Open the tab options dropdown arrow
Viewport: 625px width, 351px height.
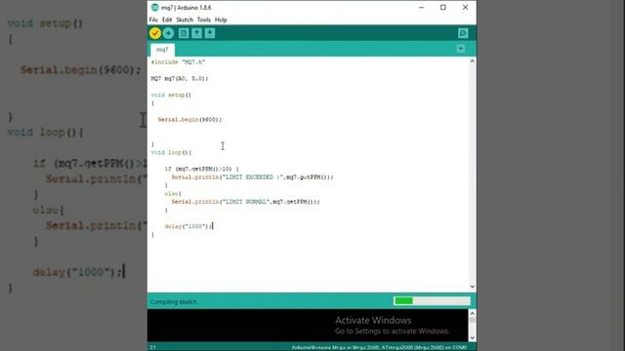point(460,49)
